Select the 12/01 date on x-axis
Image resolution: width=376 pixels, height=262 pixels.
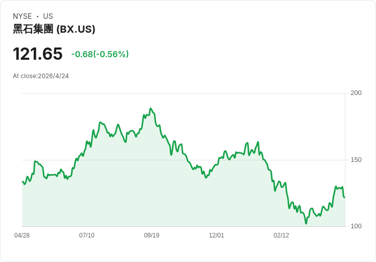pos(217,235)
